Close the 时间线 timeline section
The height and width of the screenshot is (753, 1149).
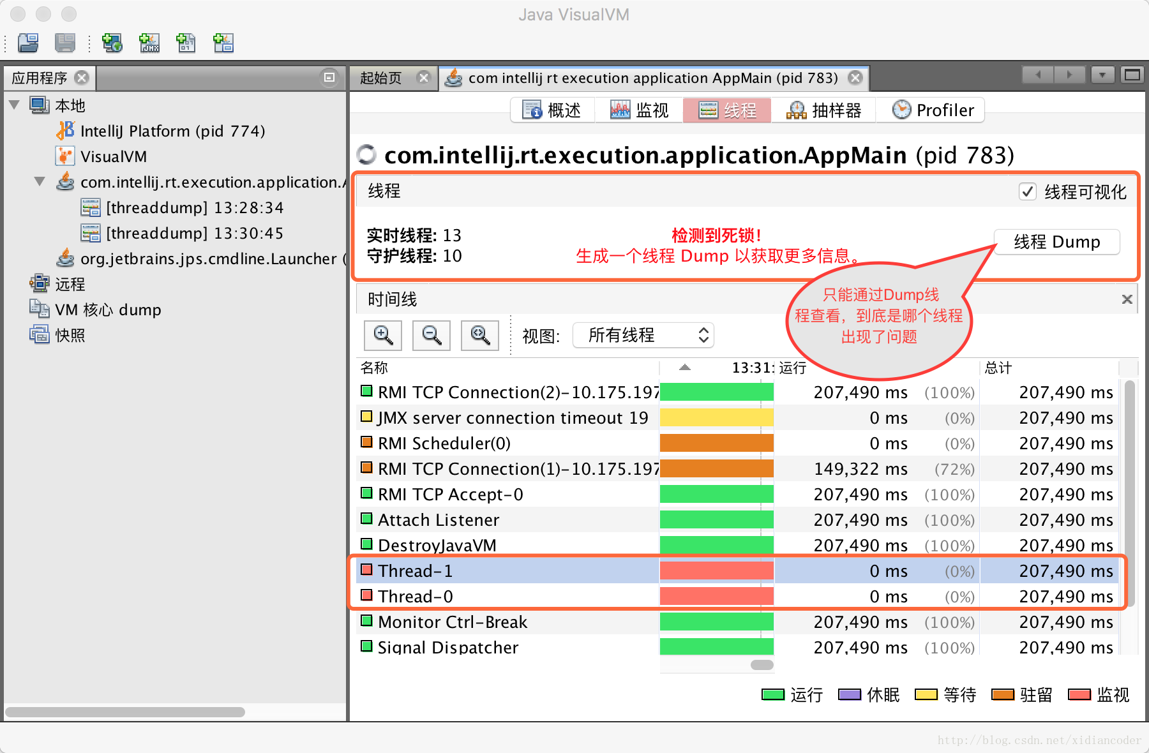point(1127,299)
